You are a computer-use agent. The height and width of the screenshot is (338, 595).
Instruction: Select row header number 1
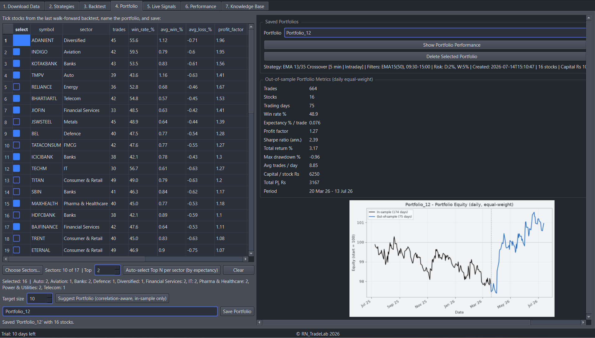(x=8, y=40)
